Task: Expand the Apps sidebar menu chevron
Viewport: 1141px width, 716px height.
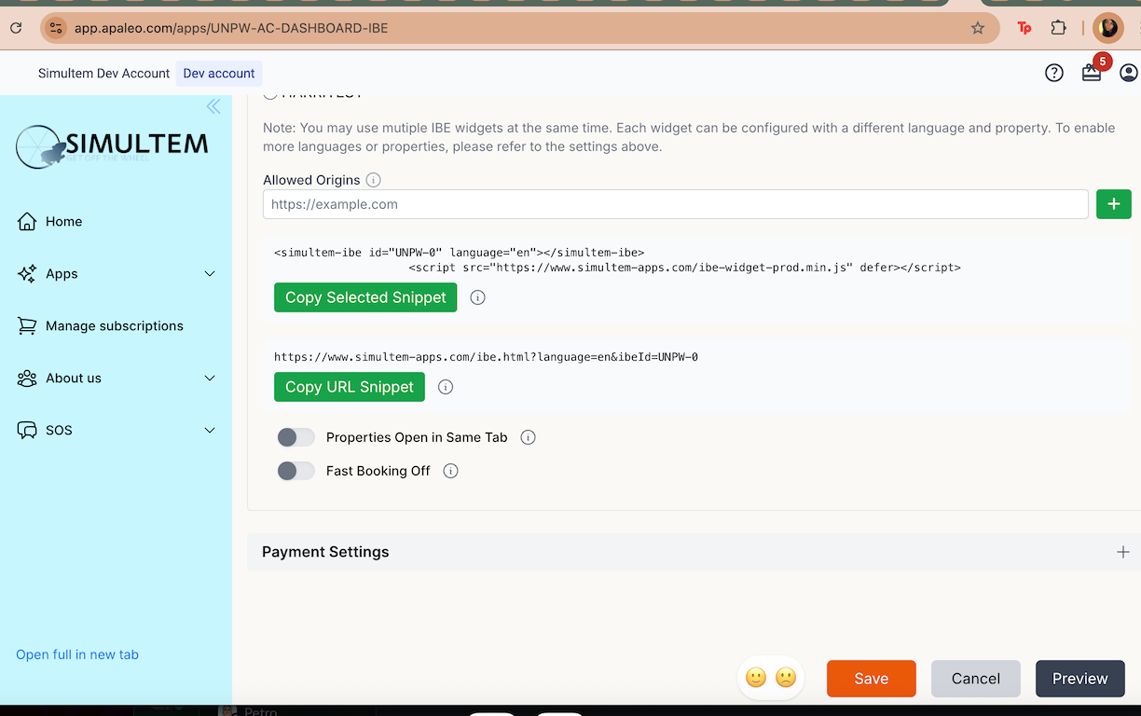Action: click(210, 273)
